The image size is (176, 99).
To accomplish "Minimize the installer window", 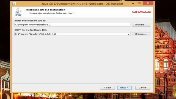I will [x=133, y=3].
